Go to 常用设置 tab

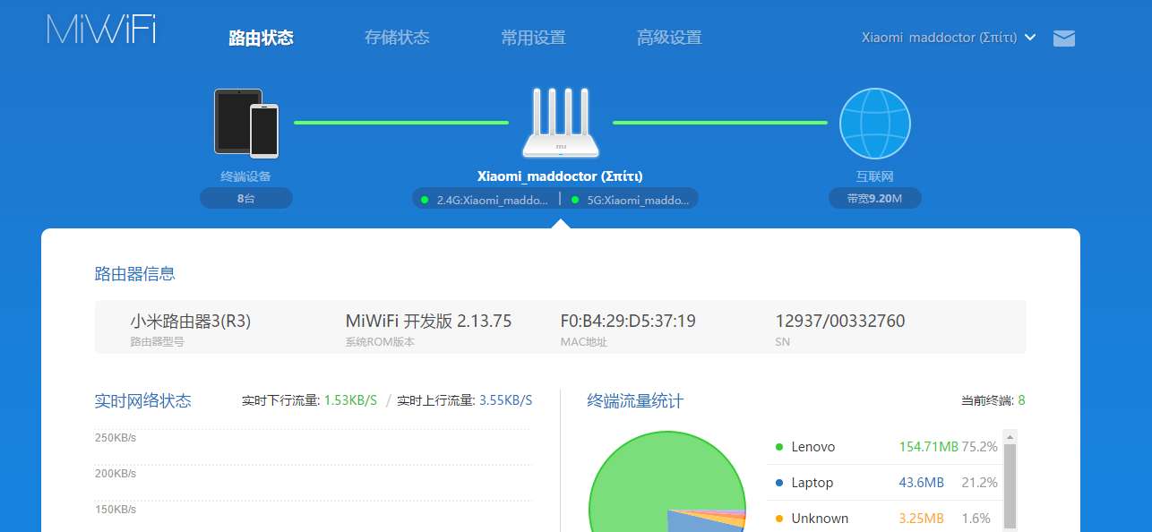(533, 38)
